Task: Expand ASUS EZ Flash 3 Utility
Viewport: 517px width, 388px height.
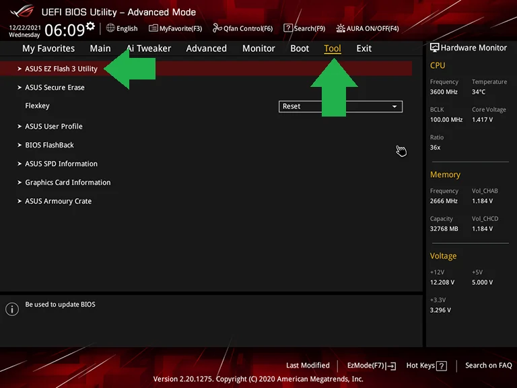Action: pos(61,69)
